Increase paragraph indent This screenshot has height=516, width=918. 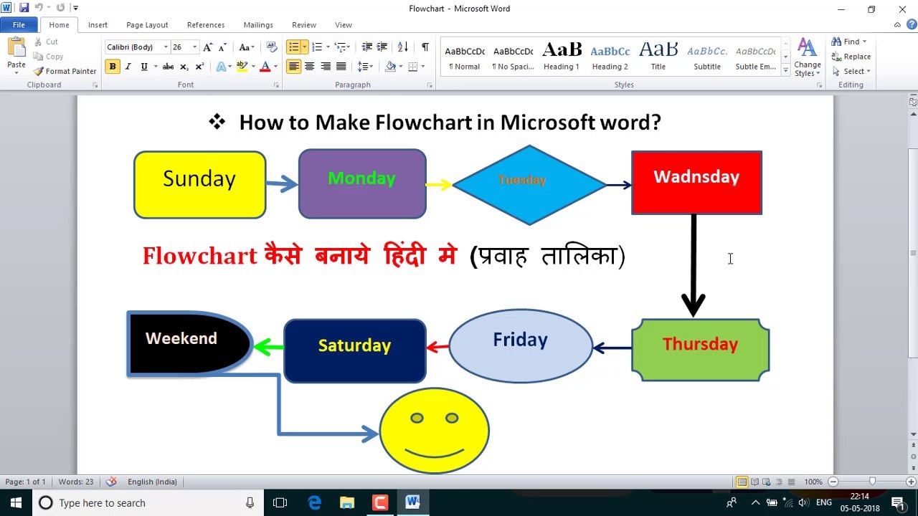click(x=382, y=47)
